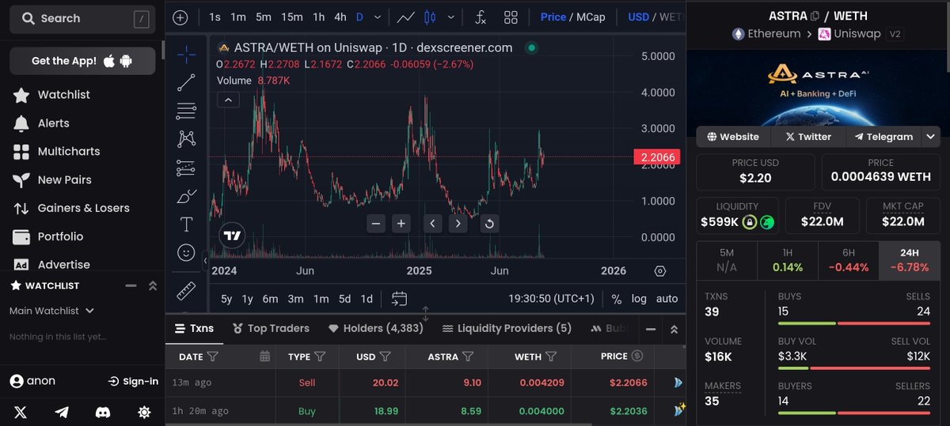Open the Fibonacci retracement tool
950x426 pixels.
tap(186, 111)
